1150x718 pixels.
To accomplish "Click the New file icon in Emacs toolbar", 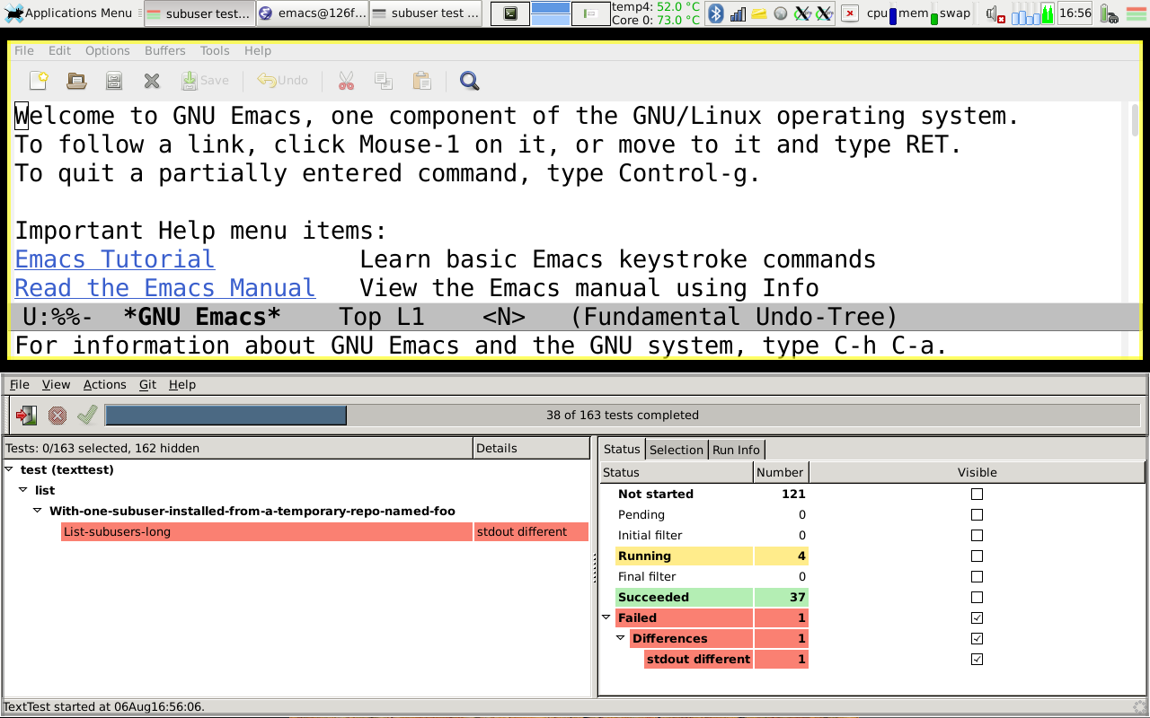I will pyautogui.click(x=39, y=81).
